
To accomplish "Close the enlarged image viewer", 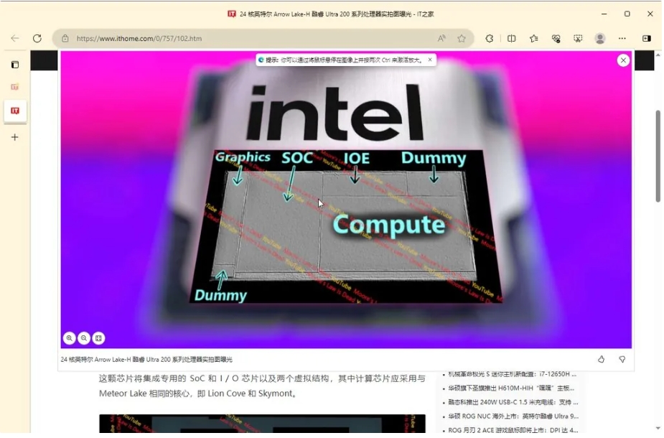I will (x=625, y=60).
